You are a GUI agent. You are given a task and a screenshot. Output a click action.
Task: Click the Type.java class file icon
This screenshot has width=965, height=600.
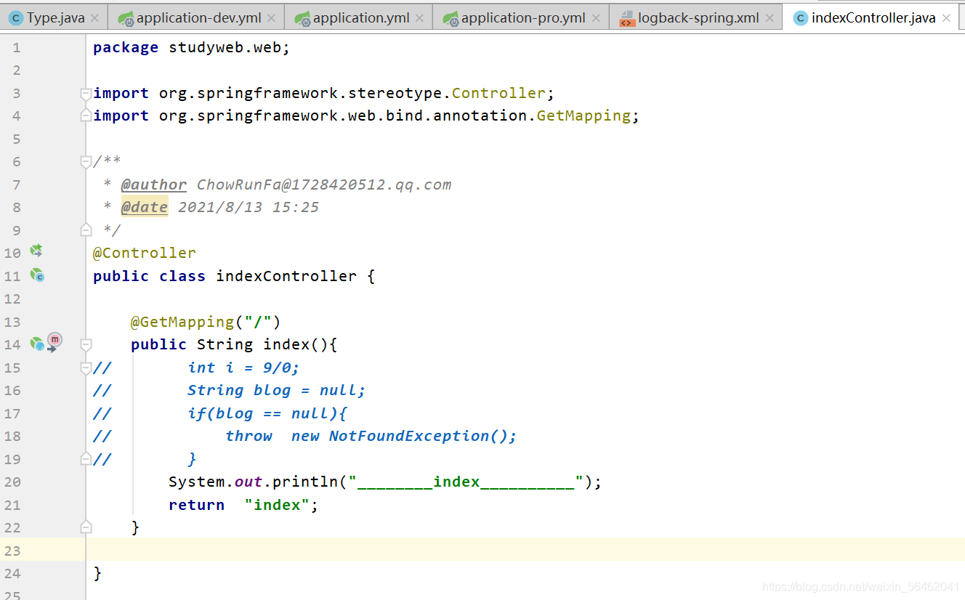pyautogui.click(x=16, y=18)
